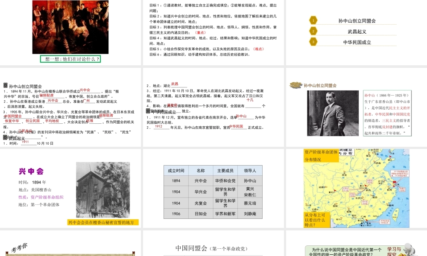Click the 1906 cell in the table

point(176,214)
